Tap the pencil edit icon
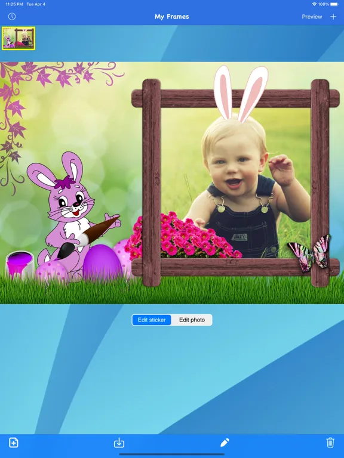 (225, 442)
